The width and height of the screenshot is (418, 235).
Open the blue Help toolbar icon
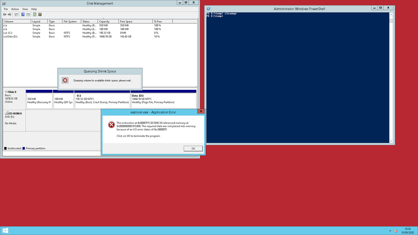point(23,15)
